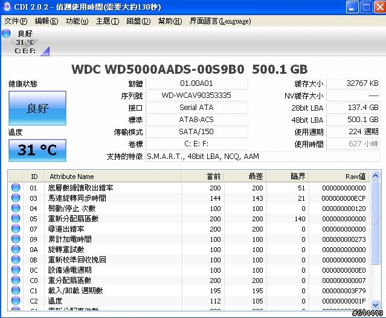Minimize the CDI window
This screenshot has width=386, height=318.
click(352, 7)
